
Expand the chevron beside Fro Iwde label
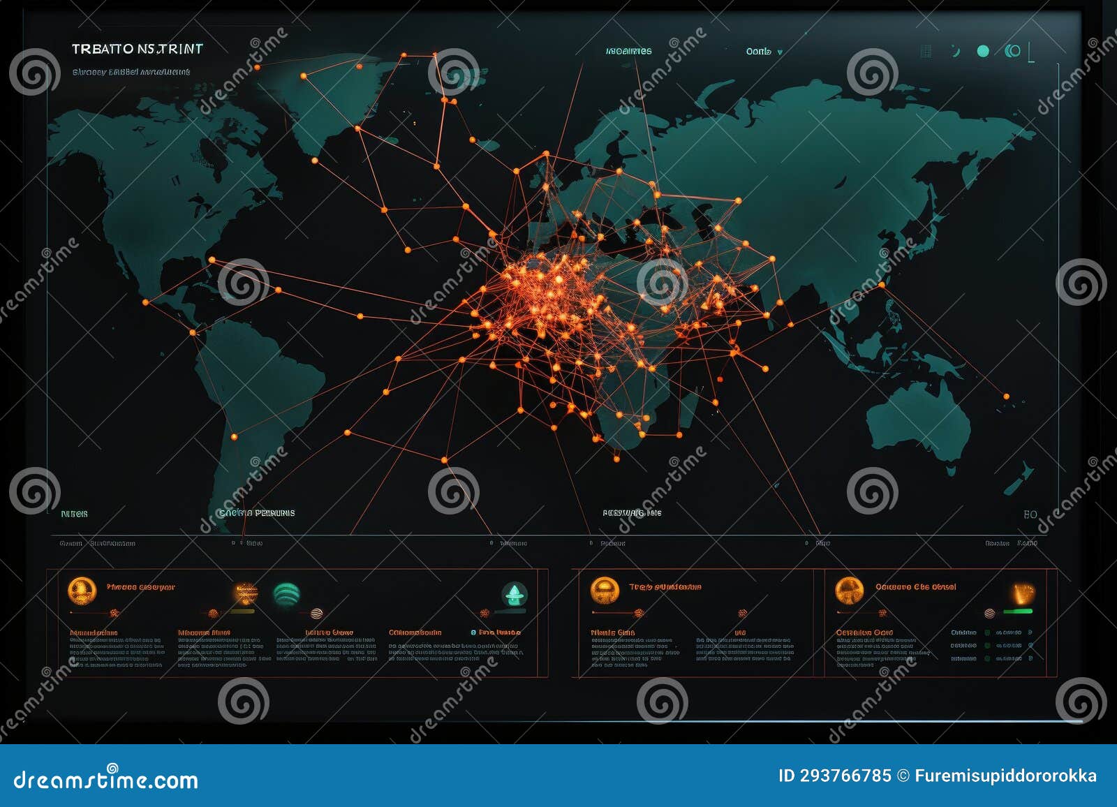[473, 631]
